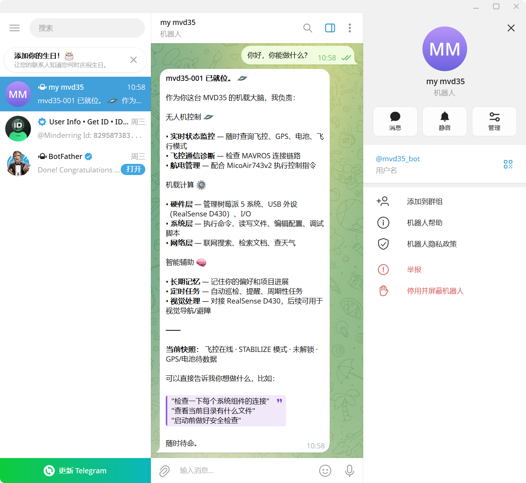The width and height of the screenshot is (526, 483).
Task: Select 添加到群组 option
Action: tap(444, 201)
